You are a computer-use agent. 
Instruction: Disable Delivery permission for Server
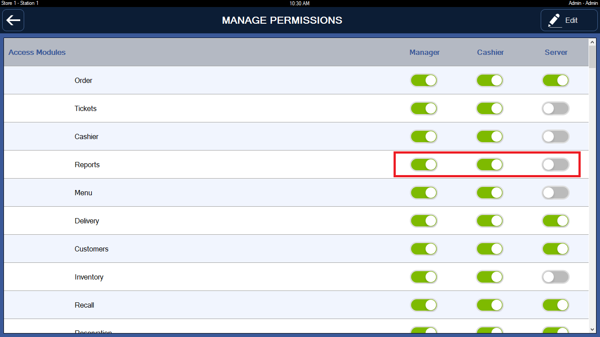pyautogui.click(x=556, y=221)
